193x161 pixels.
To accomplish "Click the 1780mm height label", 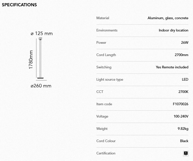I will pos(31,59).
